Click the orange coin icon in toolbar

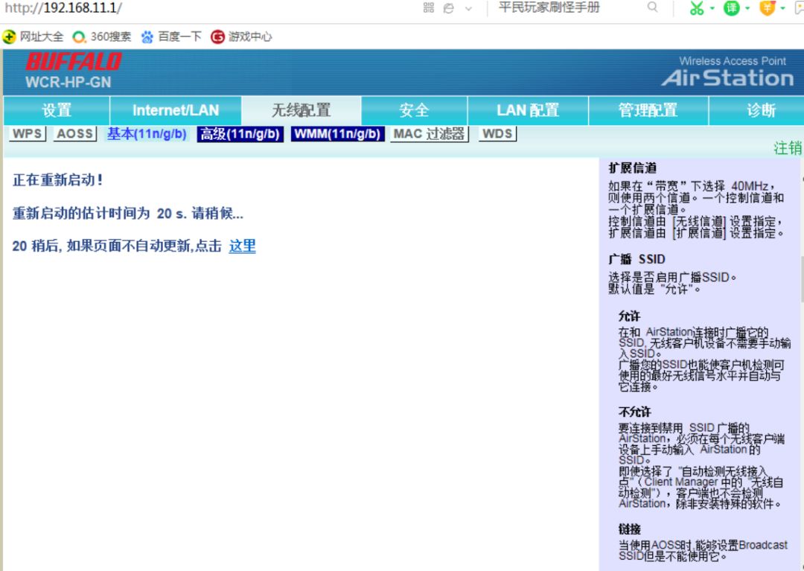[x=766, y=9]
